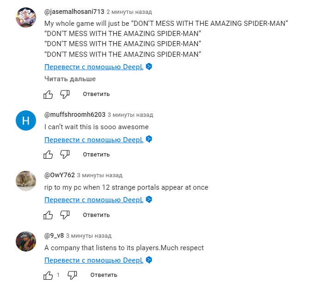Like the comment by @OwY762
The width and height of the screenshot is (314, 282).
[x=48, y=215]
